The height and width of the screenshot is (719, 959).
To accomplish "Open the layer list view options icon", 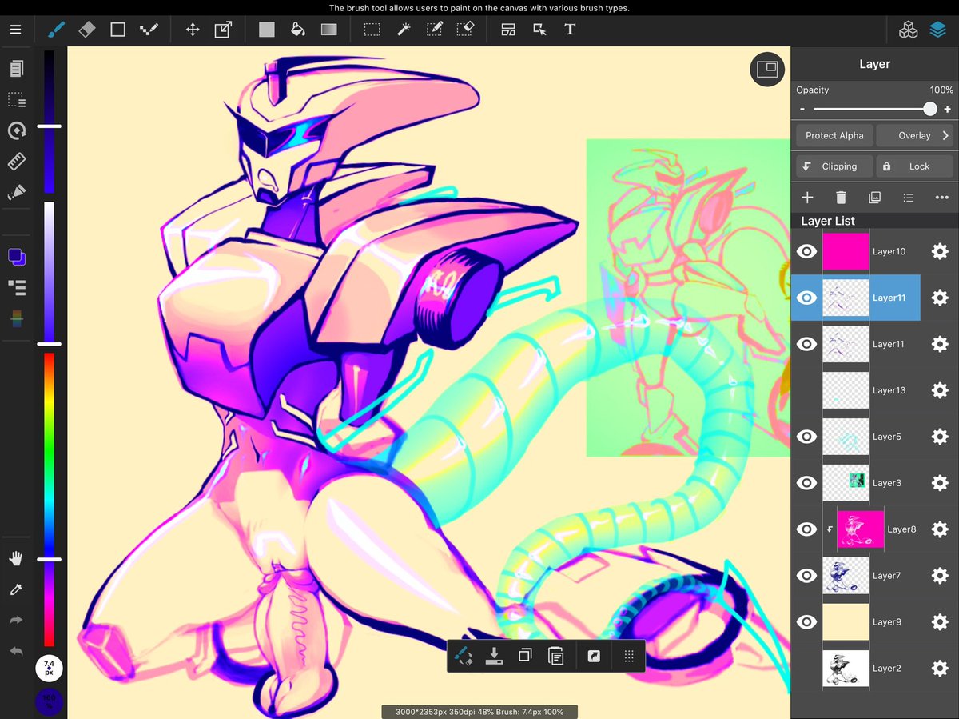I will 908,198.
